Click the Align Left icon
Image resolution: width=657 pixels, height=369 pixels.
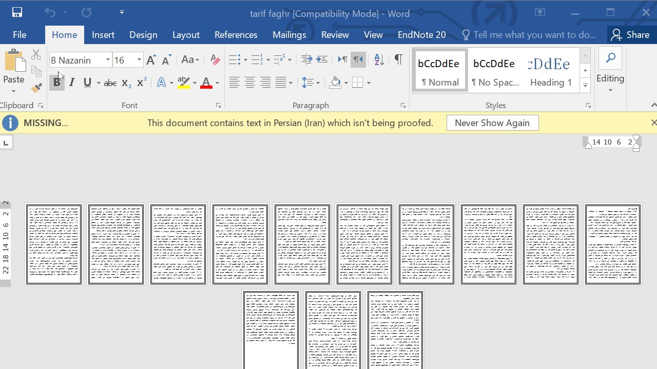click(x=234, y=83)
